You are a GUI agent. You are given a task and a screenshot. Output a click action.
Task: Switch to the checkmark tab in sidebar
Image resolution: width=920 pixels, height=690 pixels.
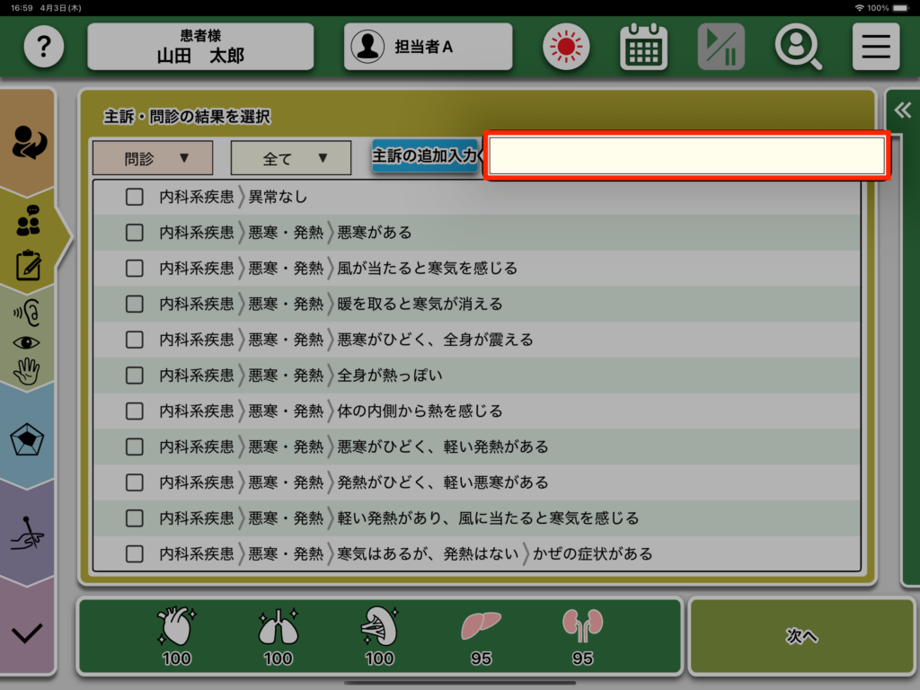[x=28, y=633]
